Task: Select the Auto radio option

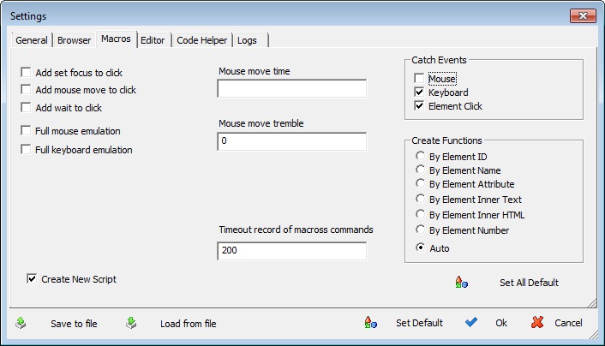Action: click(x=420, y=248)
